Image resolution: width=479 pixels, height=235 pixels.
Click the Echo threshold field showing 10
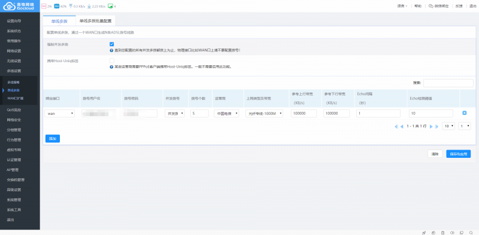coord(431,114)
